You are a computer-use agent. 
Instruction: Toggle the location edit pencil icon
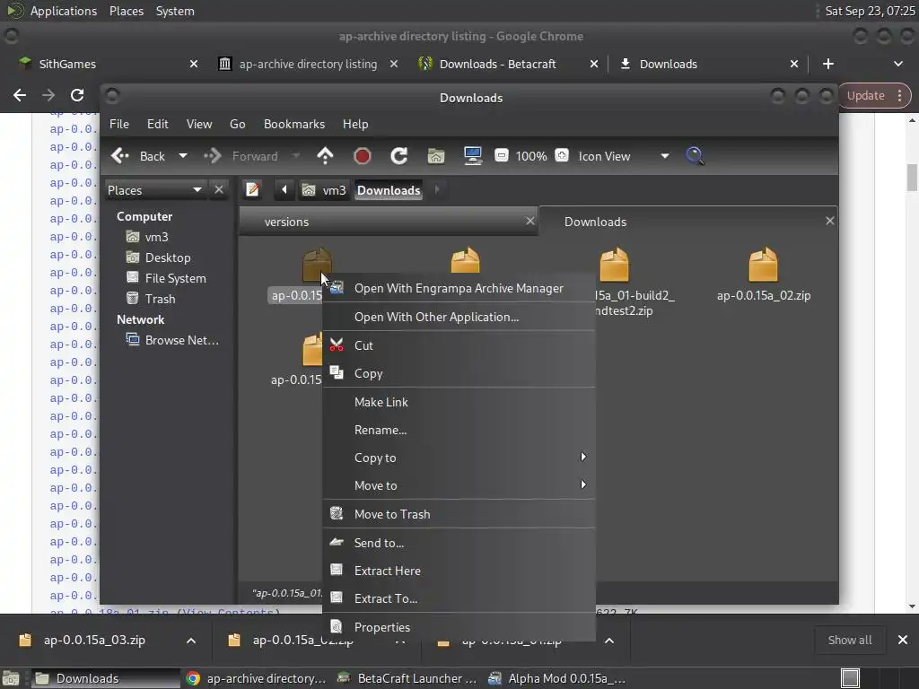[252, 190]
